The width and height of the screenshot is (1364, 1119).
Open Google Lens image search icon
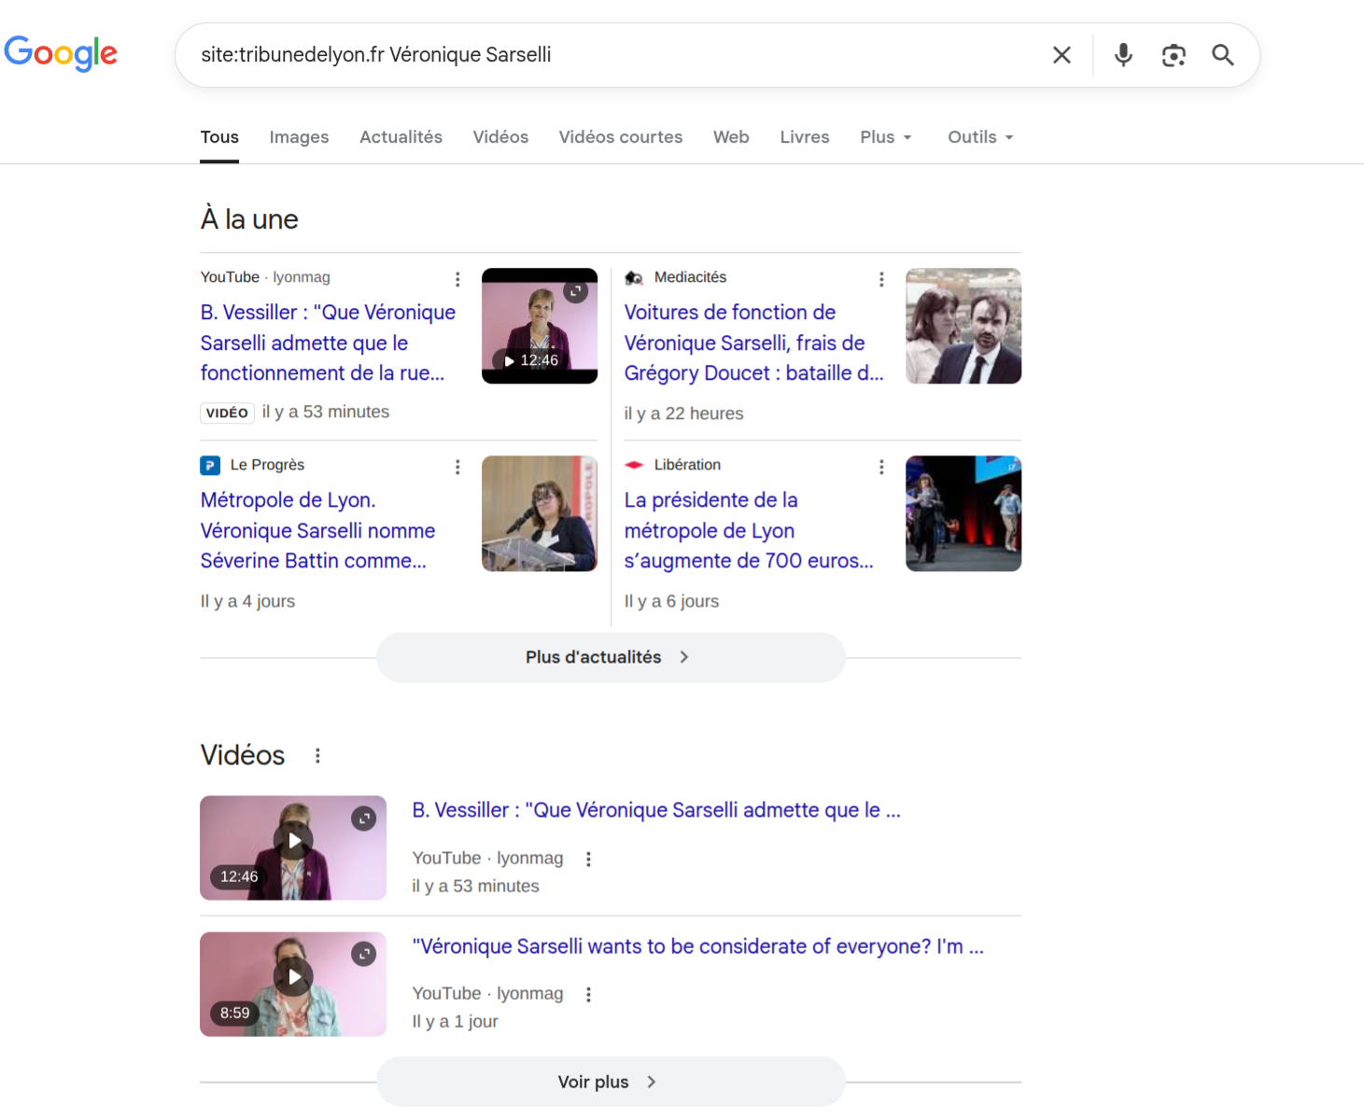[x=1174, y=55]
